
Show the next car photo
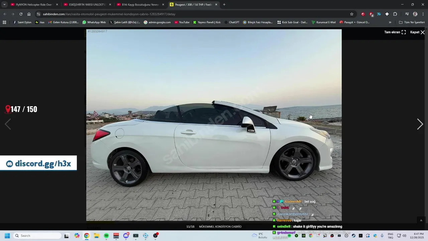(x=420, y=124)
